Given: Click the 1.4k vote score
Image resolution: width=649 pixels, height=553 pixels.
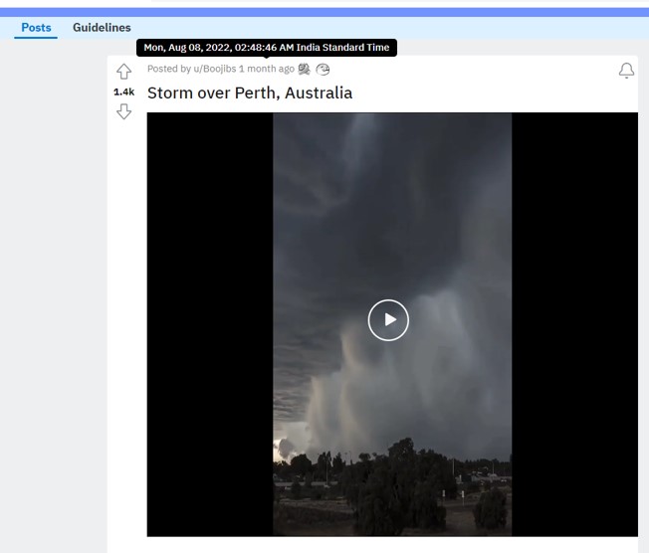Looking at the screenshot, I should coord(123,92).
